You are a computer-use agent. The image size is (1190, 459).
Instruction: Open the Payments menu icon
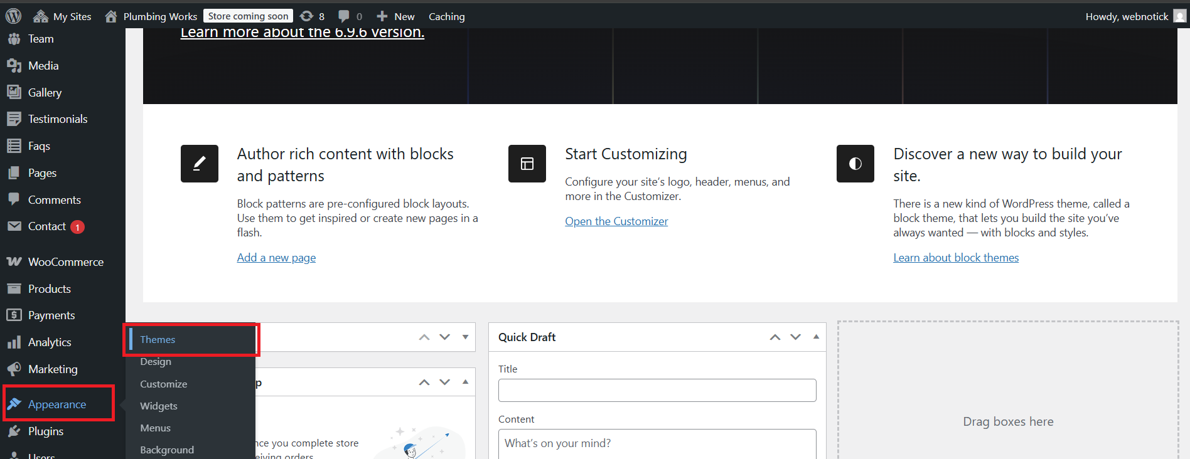point(14,315)
